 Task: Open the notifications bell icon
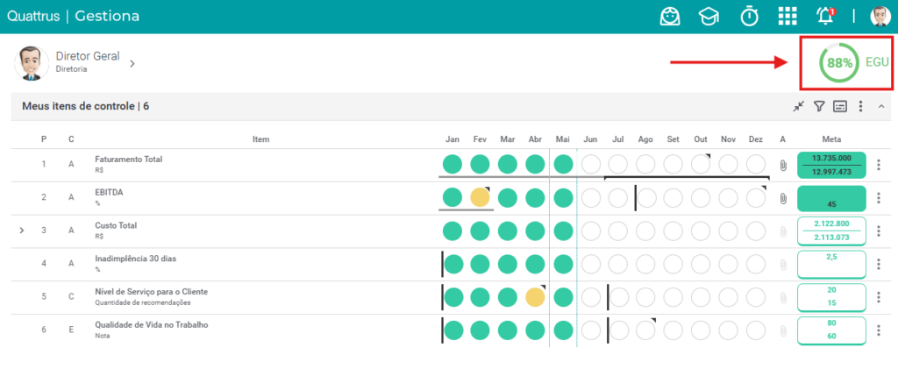click(825, 16)
